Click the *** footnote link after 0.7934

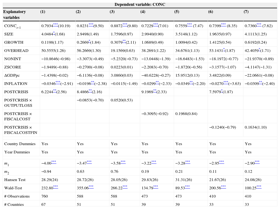[x=55, y=24]
